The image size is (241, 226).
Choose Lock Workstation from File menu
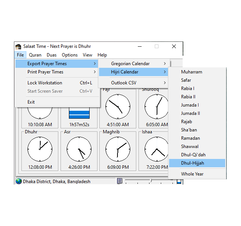[57, 83]
